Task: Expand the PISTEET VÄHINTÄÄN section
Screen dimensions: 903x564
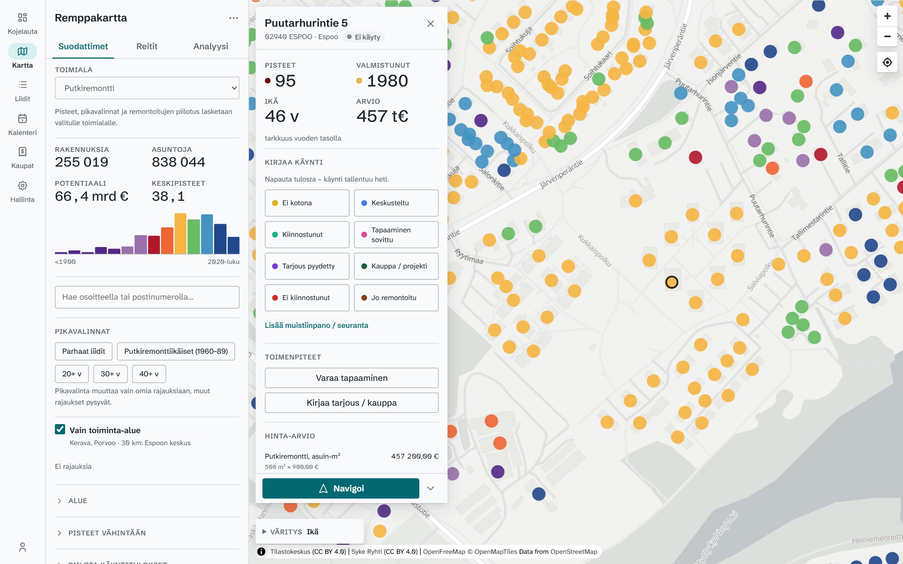Action: tap(147, 533)
